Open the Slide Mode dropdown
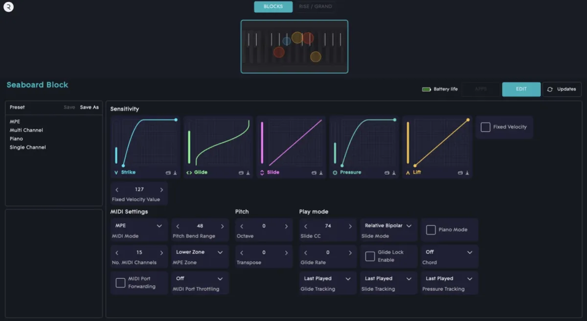Viewport: 587px width, 321px height. click(x=389, y=226)
